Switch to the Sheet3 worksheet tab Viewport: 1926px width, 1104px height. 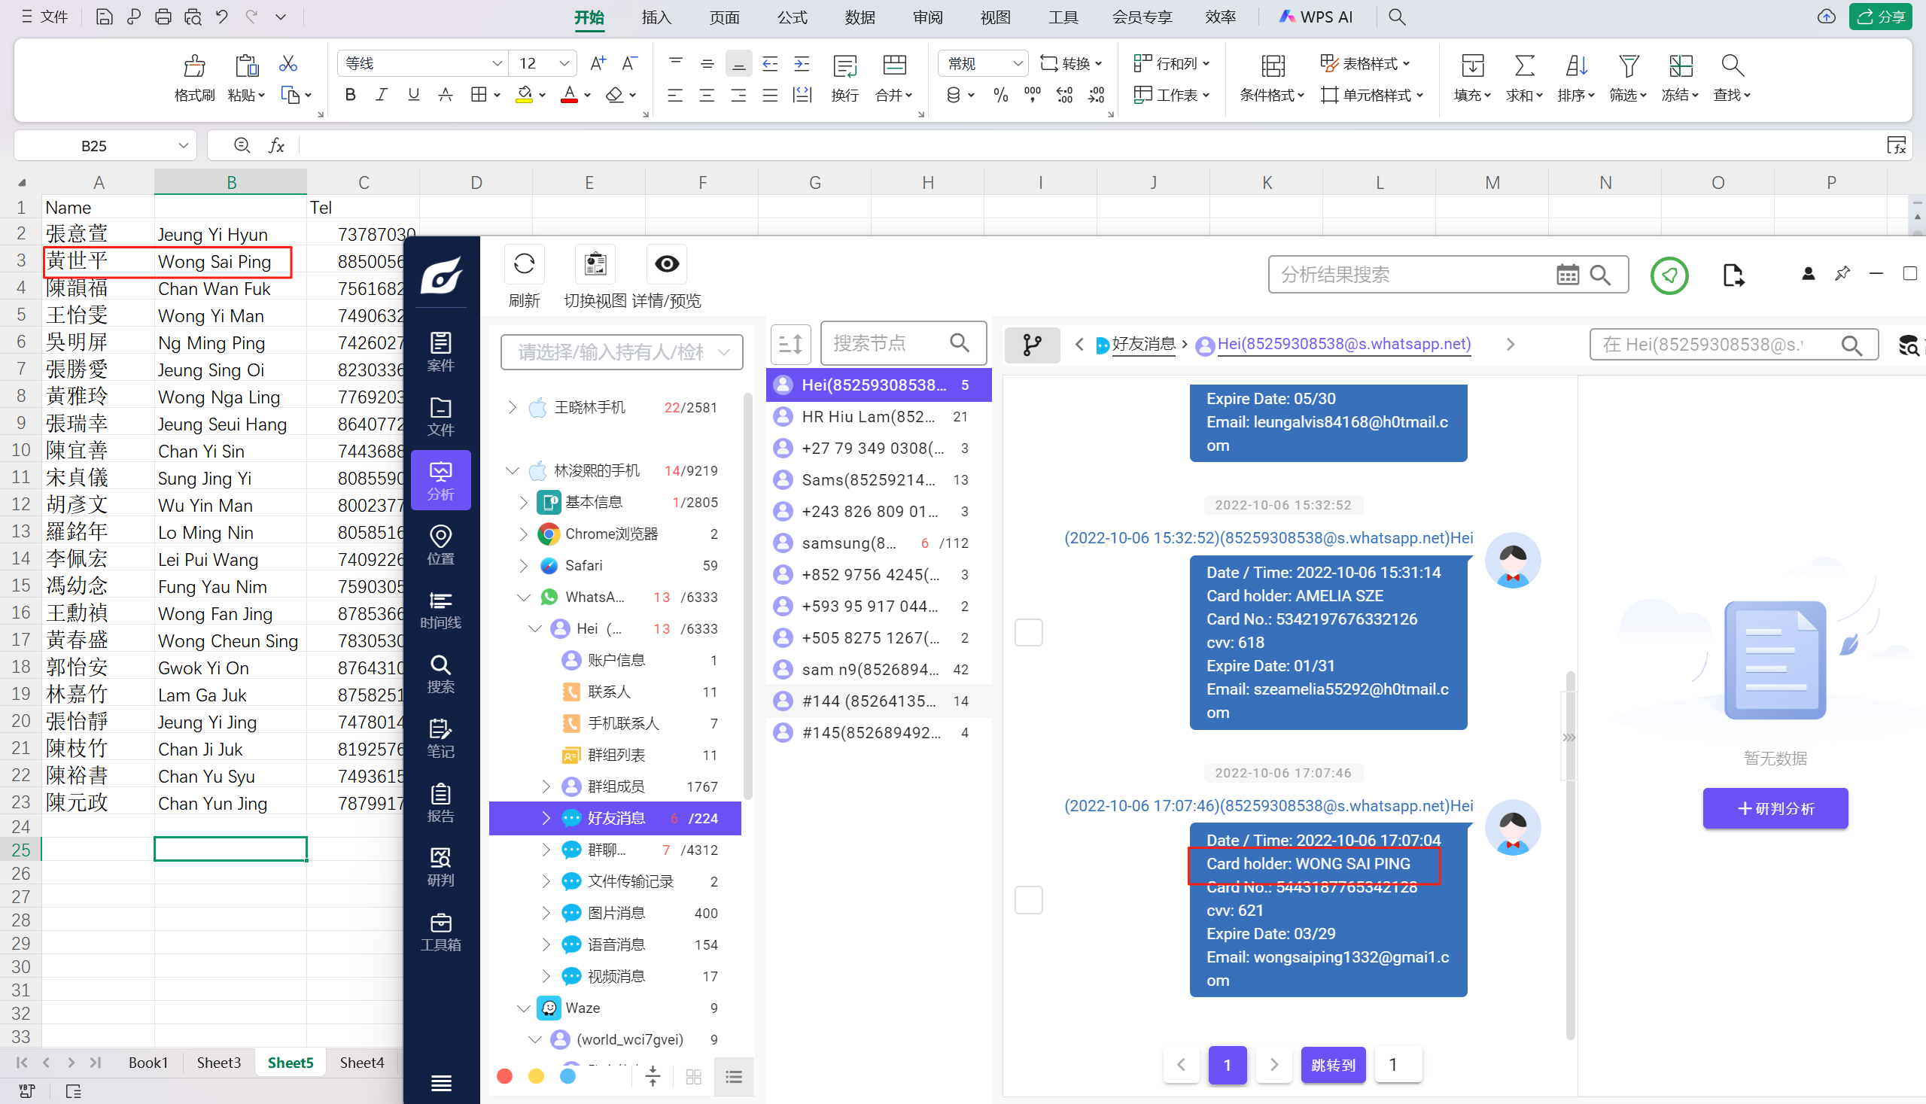tap(218, 1063)
